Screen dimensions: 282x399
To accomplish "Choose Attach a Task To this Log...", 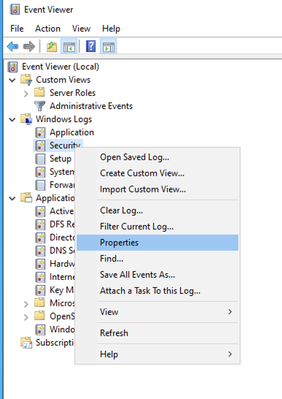I will [150, 291].
